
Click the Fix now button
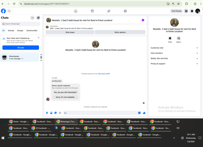(21, 48)
